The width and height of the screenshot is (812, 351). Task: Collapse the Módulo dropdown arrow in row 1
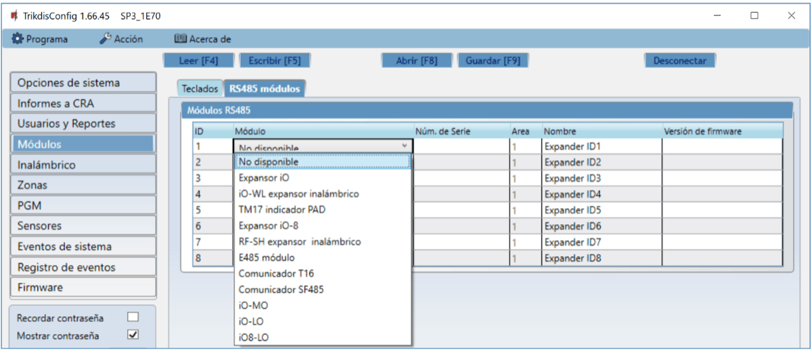tap(404, 146)
